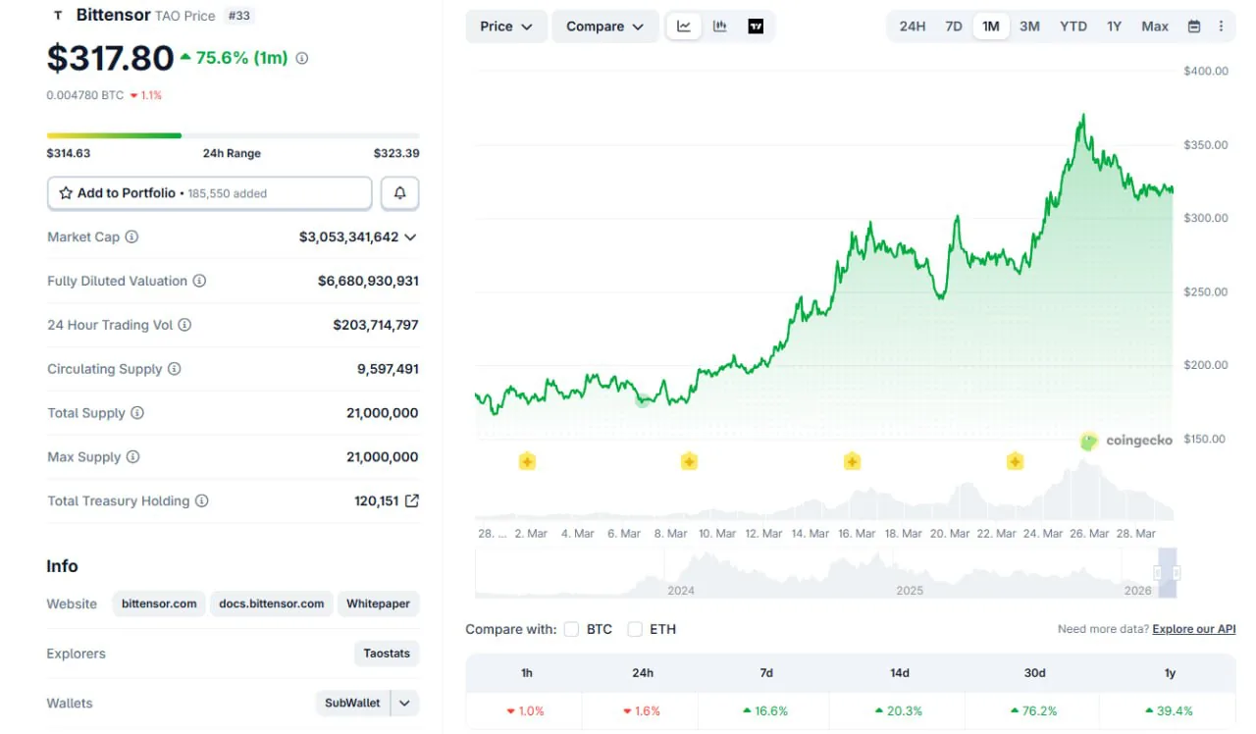Viewport: 1256px width, 734px height.
Task: Click the Market Cap info icon
Action: click(130, 236)
